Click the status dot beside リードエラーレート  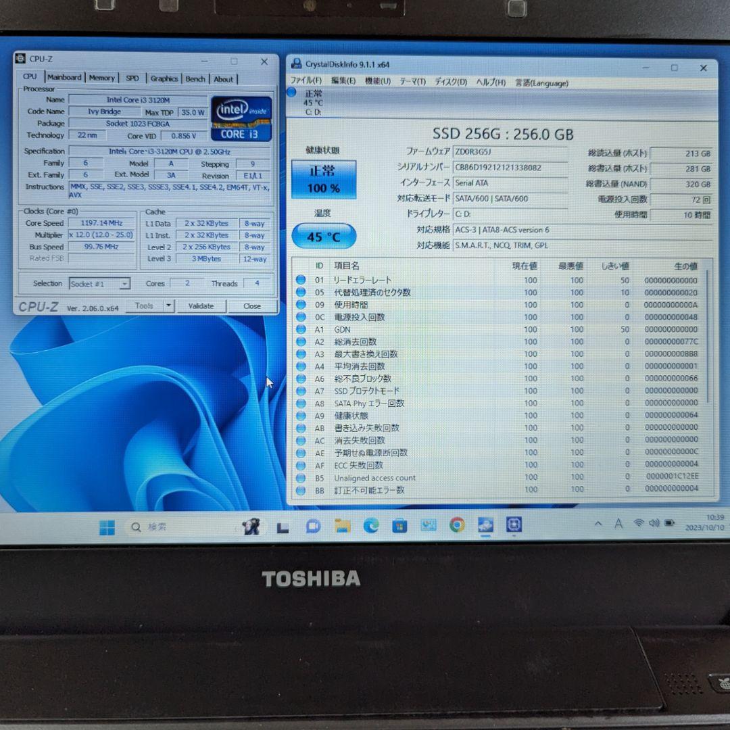click(x=300, y=280)
